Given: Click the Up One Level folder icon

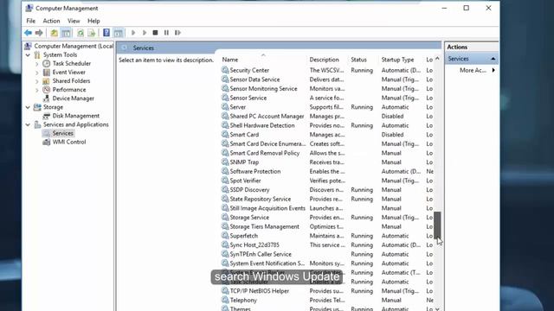Looking at the screenshot, I should [54, 33].
